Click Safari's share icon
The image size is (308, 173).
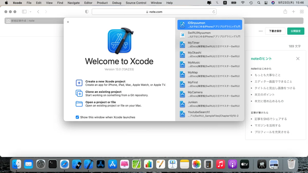click(285, 12)
